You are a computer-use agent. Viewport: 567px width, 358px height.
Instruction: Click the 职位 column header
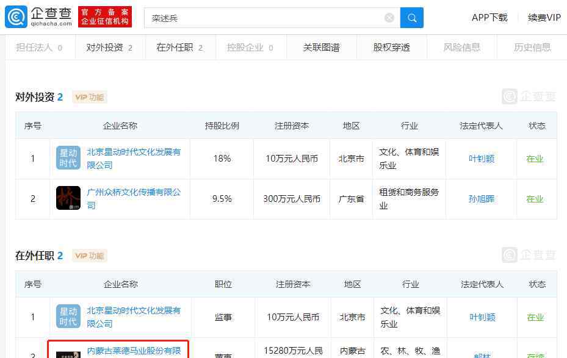click(x=223, y=284)
